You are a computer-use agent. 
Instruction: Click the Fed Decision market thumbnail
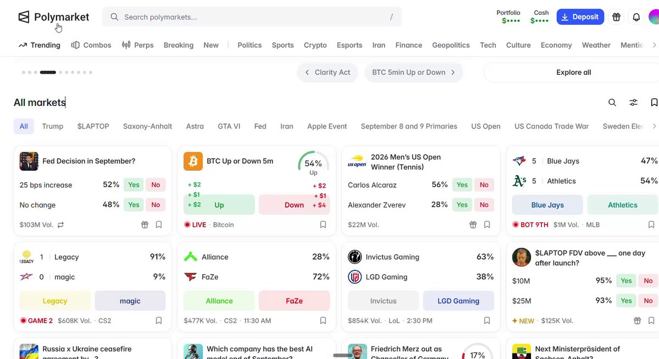(29, 161)
